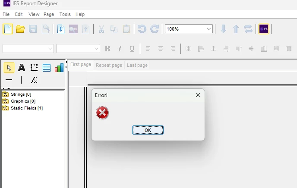Select the horizontal line tool
297x188 pixels.
click(x=9, y=80)
